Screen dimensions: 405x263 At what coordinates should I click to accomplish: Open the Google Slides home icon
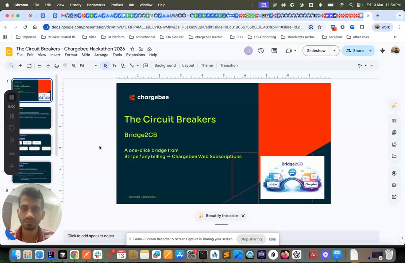(9, 52)
